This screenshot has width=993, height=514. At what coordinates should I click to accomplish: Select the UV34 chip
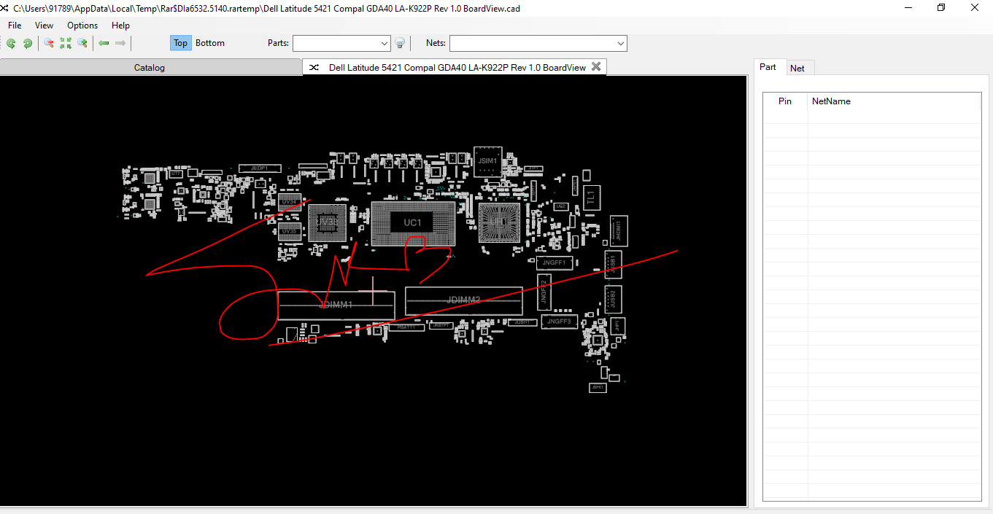tap(290, 202)
